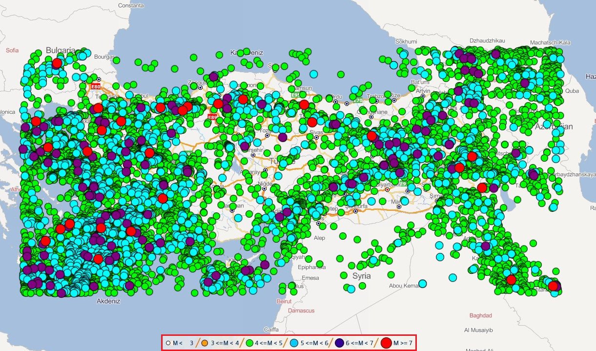Click the Caiffa city label

(x=271, y=330)
